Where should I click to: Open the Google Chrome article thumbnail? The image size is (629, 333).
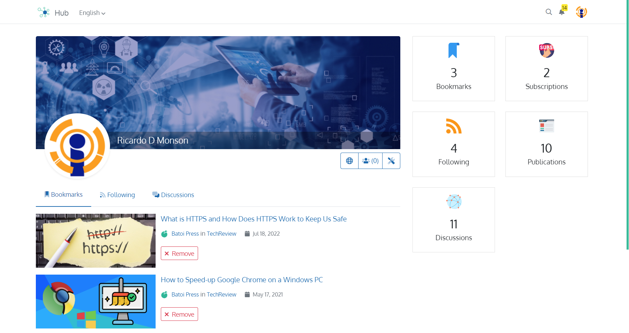tap(96, 301)
